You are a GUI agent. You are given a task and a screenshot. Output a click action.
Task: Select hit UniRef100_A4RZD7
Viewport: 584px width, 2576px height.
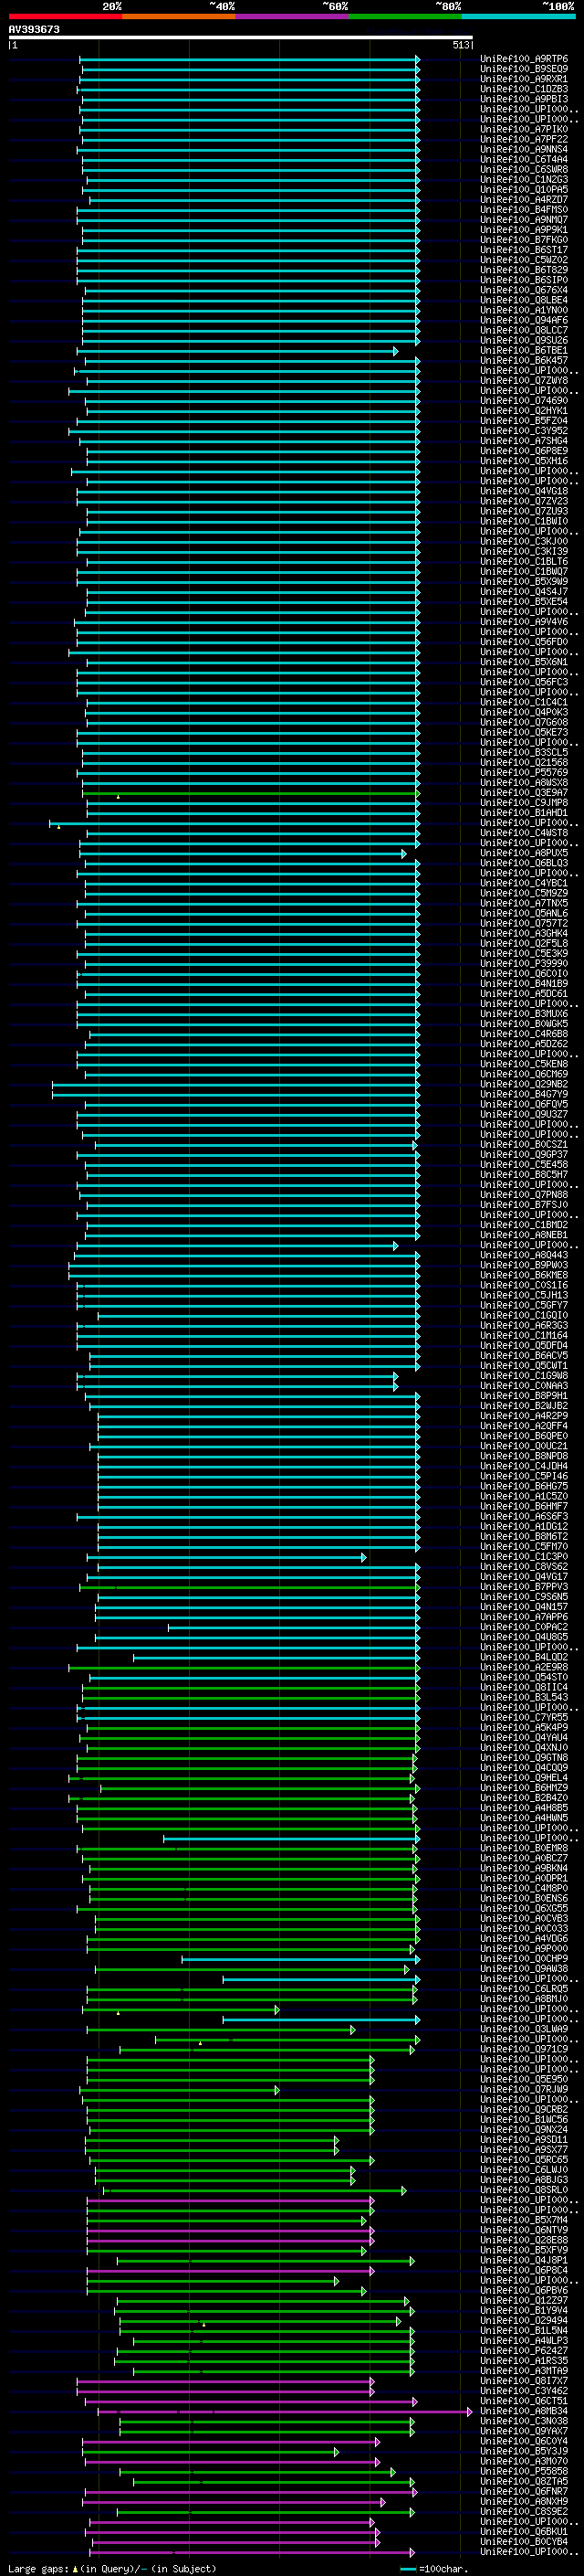click(524, 200)
